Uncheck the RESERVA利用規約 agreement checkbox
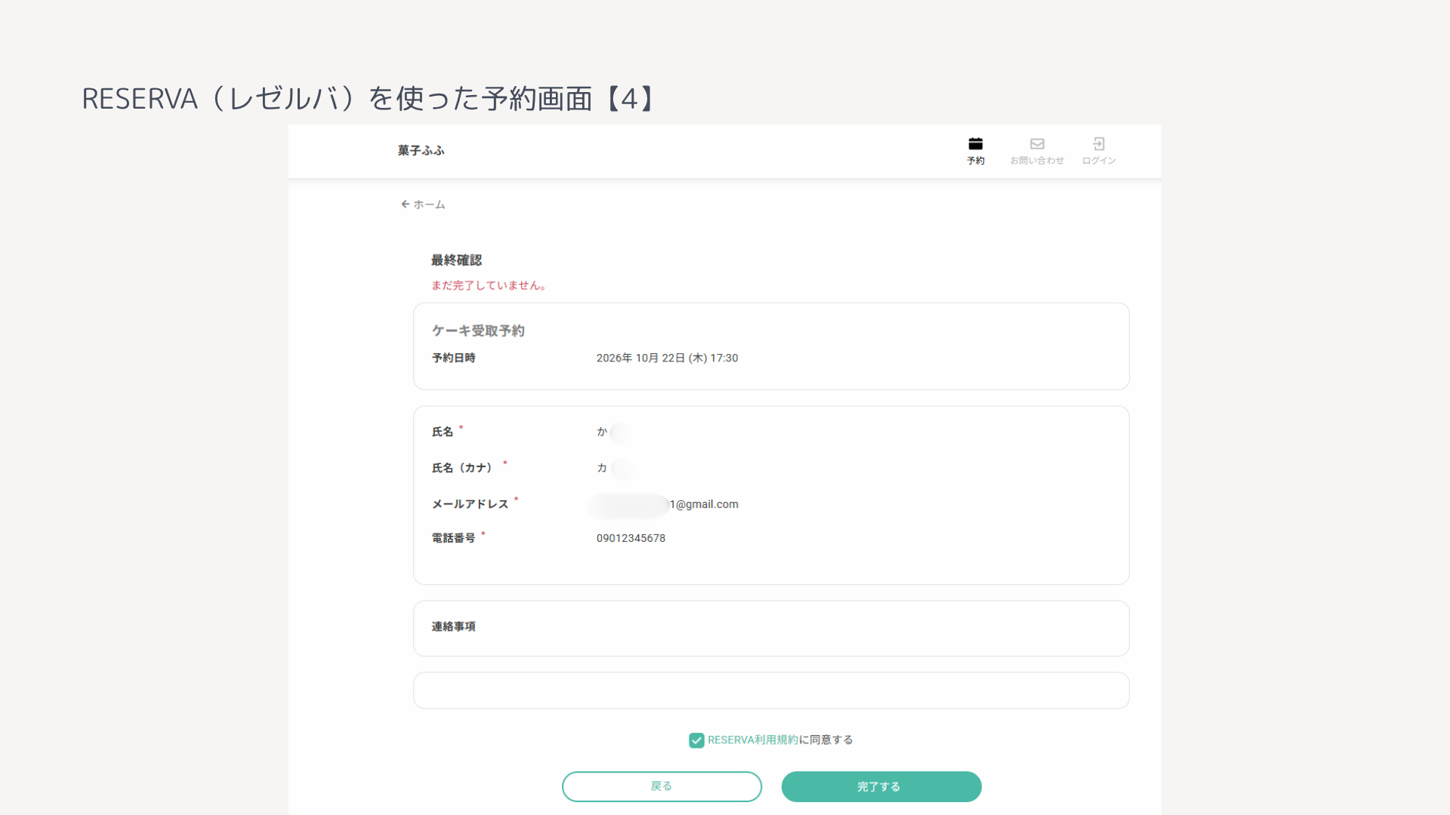 point(696,740)
